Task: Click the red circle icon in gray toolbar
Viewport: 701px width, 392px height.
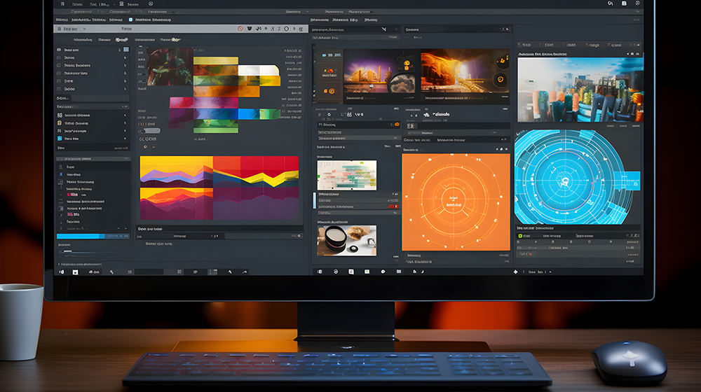Action: (240, 29)
